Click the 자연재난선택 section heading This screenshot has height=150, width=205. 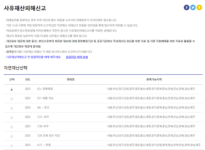16,68
